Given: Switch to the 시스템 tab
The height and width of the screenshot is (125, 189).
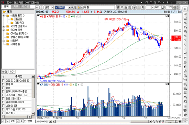Looking at the screenshot, I should [x=25, y=7].
